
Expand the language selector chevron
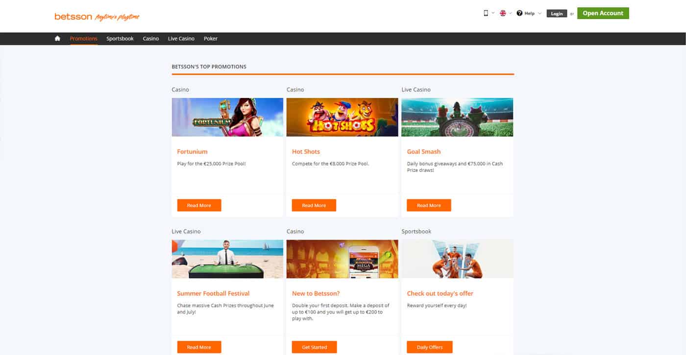[x=510, y=13]
